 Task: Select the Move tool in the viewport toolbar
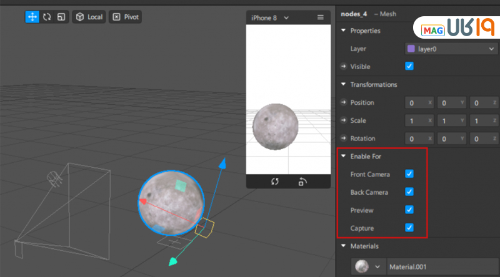(x=32, y=17)
